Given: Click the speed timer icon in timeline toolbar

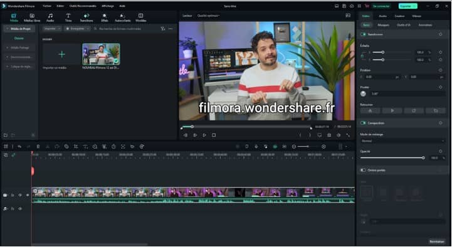Looking at the screenshot, I should 113,147.
